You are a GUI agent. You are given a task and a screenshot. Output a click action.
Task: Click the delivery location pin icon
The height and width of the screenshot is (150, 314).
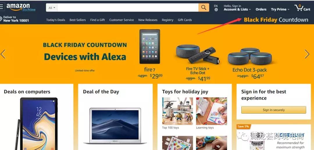click(x=1, y=19)
